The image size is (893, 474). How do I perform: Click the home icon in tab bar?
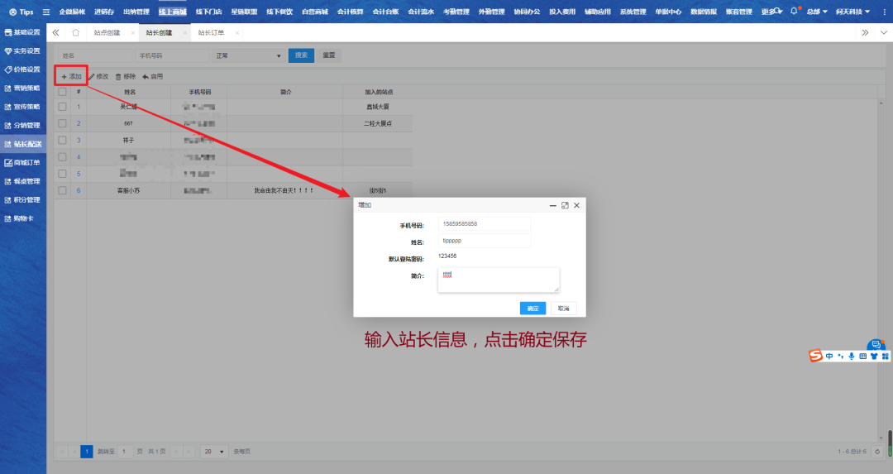[x=76, y=32]
